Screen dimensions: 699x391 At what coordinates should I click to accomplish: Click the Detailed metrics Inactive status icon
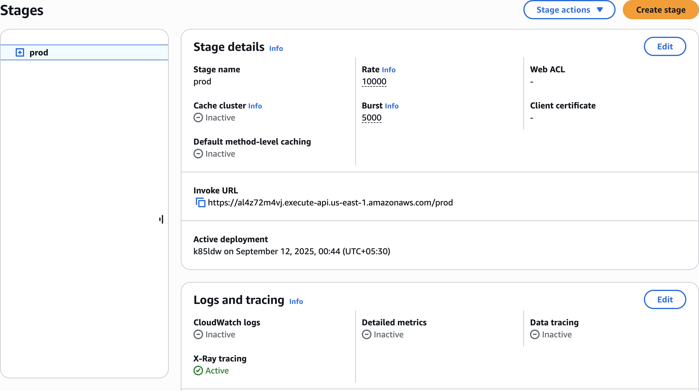pyautogui.click(x=366, y=334)
